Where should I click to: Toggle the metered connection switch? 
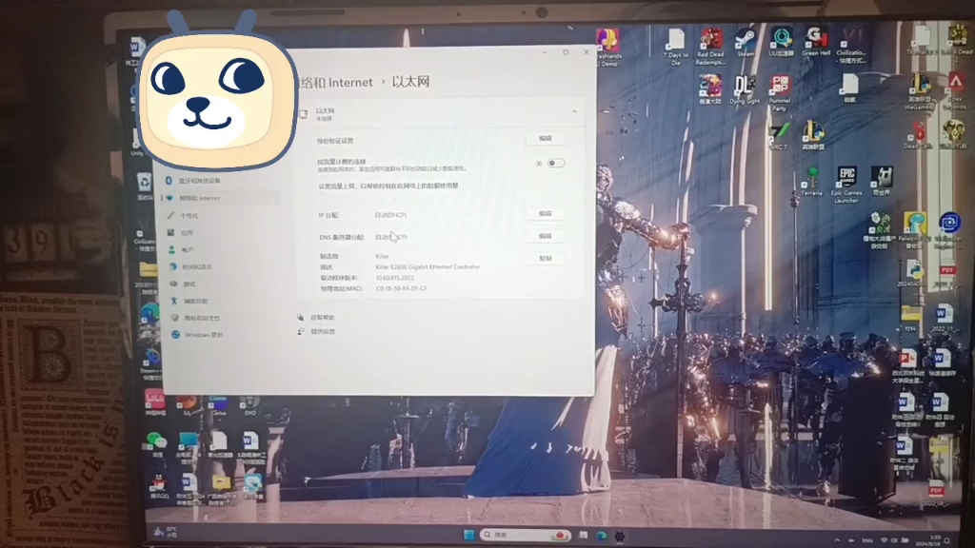point(556,164)
